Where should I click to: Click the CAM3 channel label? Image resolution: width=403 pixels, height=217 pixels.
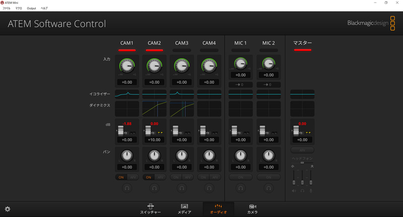tap(182, 43)
